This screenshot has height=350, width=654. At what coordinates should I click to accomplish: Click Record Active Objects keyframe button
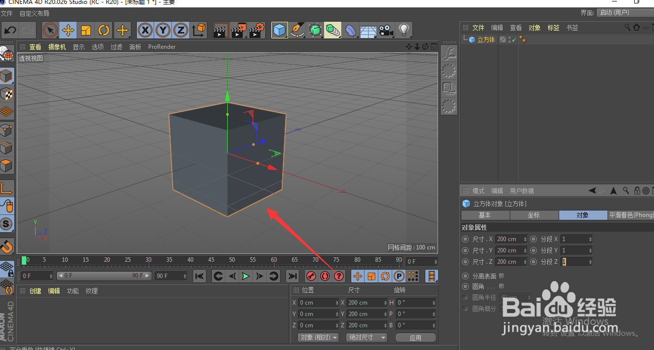[311, 276]
